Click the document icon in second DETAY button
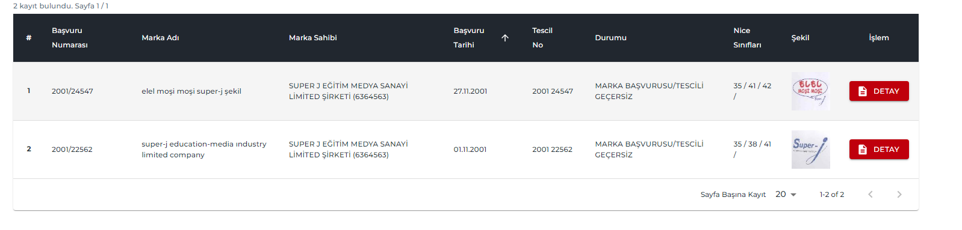 [863, 150]
